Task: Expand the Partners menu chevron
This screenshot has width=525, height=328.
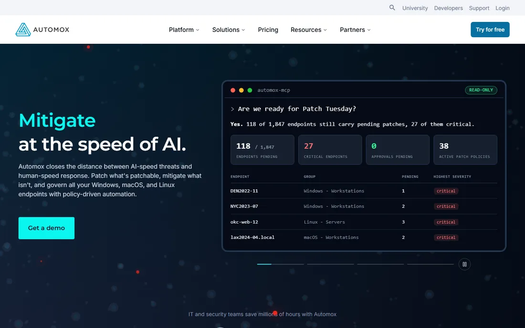Action: (368, 30)
